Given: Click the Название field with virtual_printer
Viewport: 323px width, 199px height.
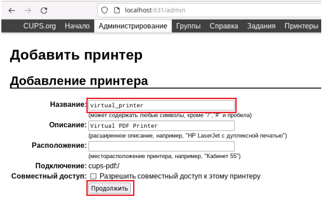Looking at the screenshot, I should coord(161,105).
